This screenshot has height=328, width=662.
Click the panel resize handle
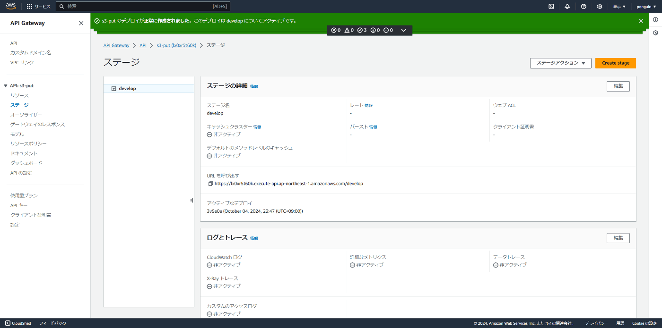pyautogui.click(x=192, y=200)
